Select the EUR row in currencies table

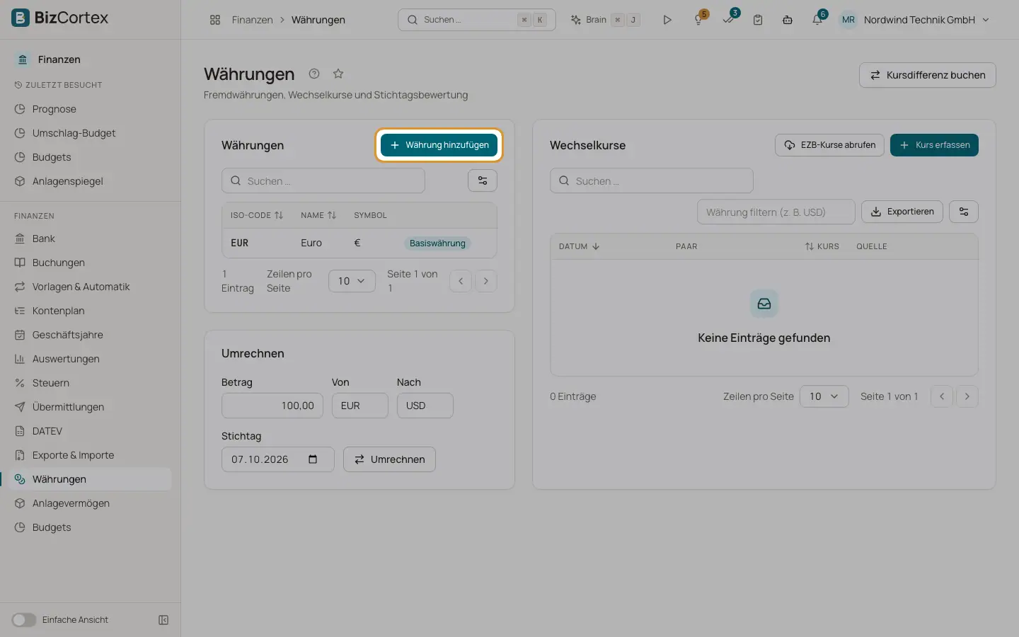click(x=359, y=243)
